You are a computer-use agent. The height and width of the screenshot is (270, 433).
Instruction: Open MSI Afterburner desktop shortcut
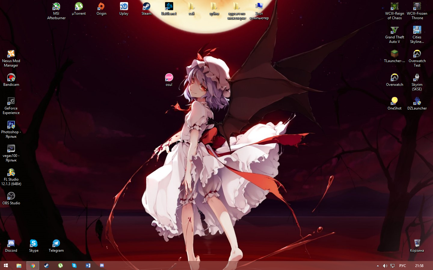pyautogui.click(x=56, y=11)
